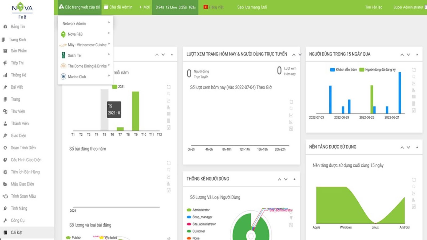Click the Mới (new) button
The height and width of the screenshot is (240, 427).
click(144, 7)
